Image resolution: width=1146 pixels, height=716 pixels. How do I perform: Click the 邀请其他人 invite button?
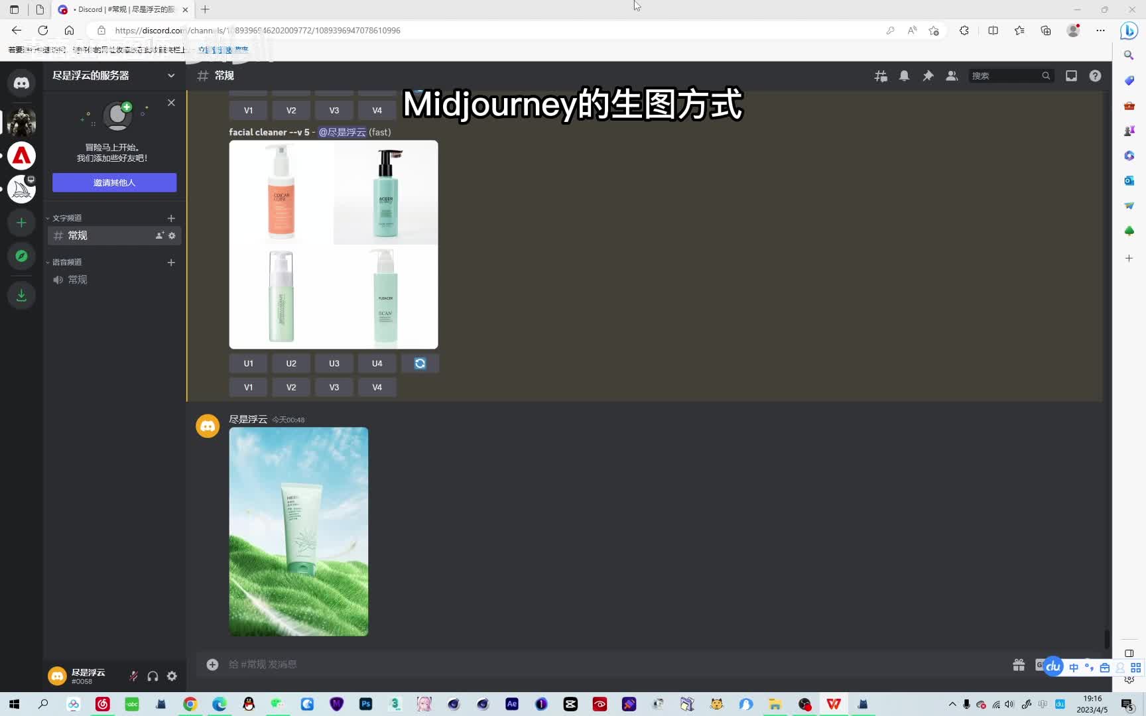point(114,182)
